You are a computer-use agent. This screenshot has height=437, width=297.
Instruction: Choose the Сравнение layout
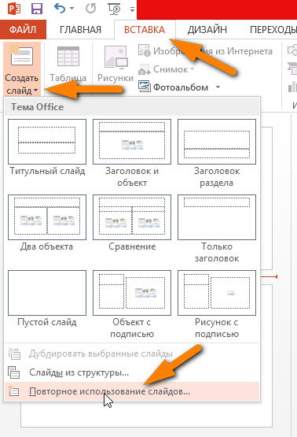132,223
